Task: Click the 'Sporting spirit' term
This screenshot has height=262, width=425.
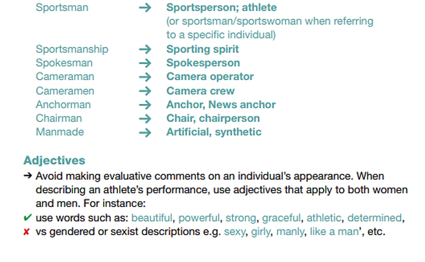Action: click(203, 49)
